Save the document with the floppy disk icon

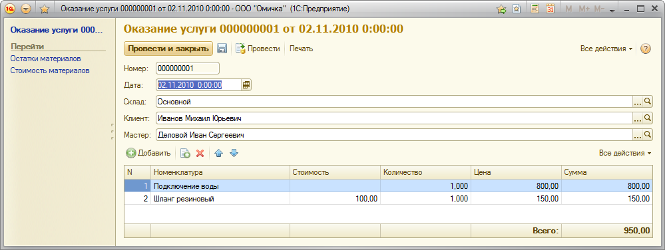point(222,49)
